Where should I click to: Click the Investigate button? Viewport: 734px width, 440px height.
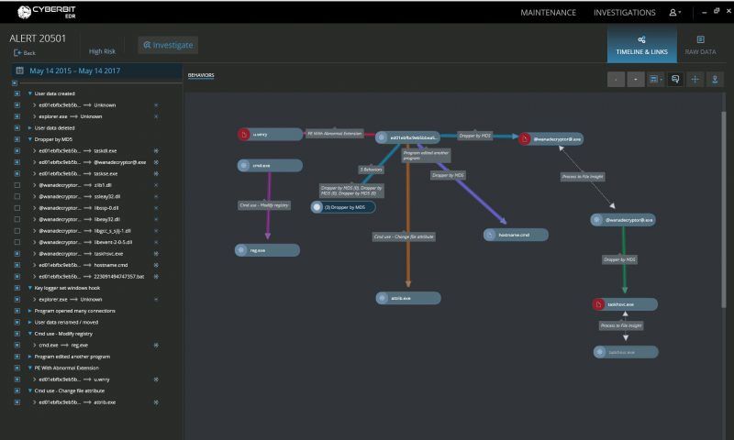click(x=168, y=45)
